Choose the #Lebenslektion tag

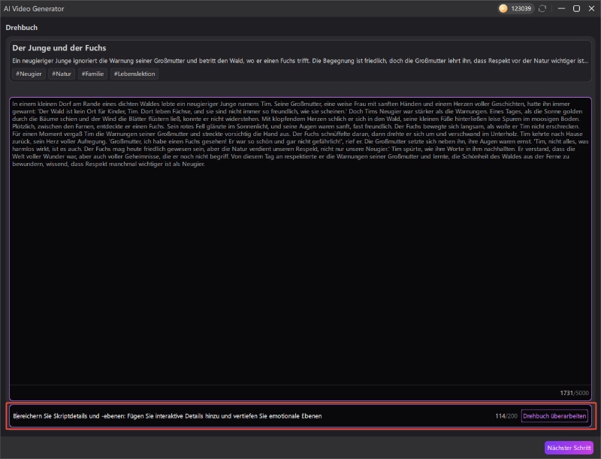134,74
